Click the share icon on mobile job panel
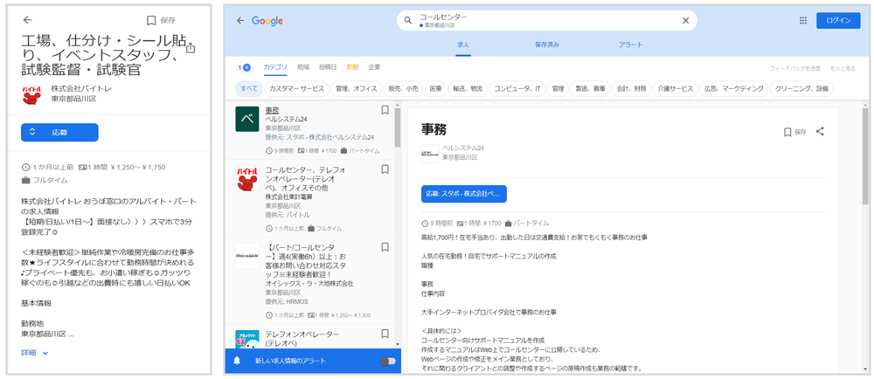The height and width of the screenshot is (379, 874). click(x=191, y=48)
